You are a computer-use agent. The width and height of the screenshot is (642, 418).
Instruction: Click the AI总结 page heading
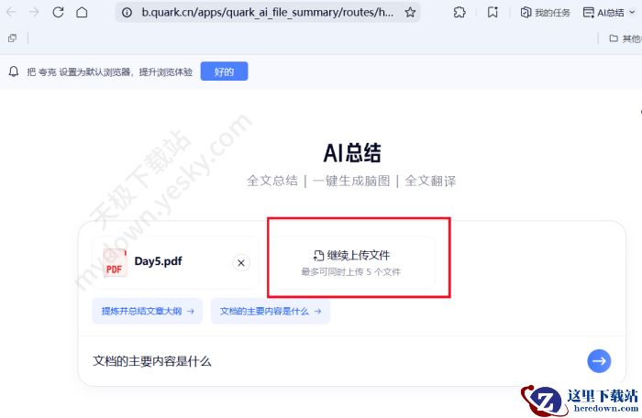click(x=352, y=153)
